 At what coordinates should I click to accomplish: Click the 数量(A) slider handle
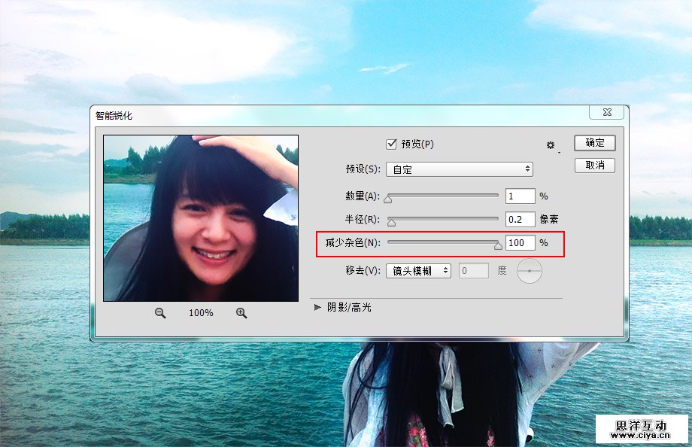[x=388, y=199]
